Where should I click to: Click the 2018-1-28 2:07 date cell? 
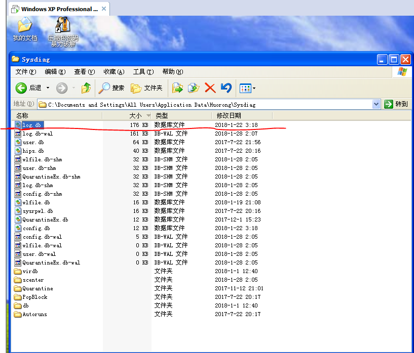click(236, 134)
